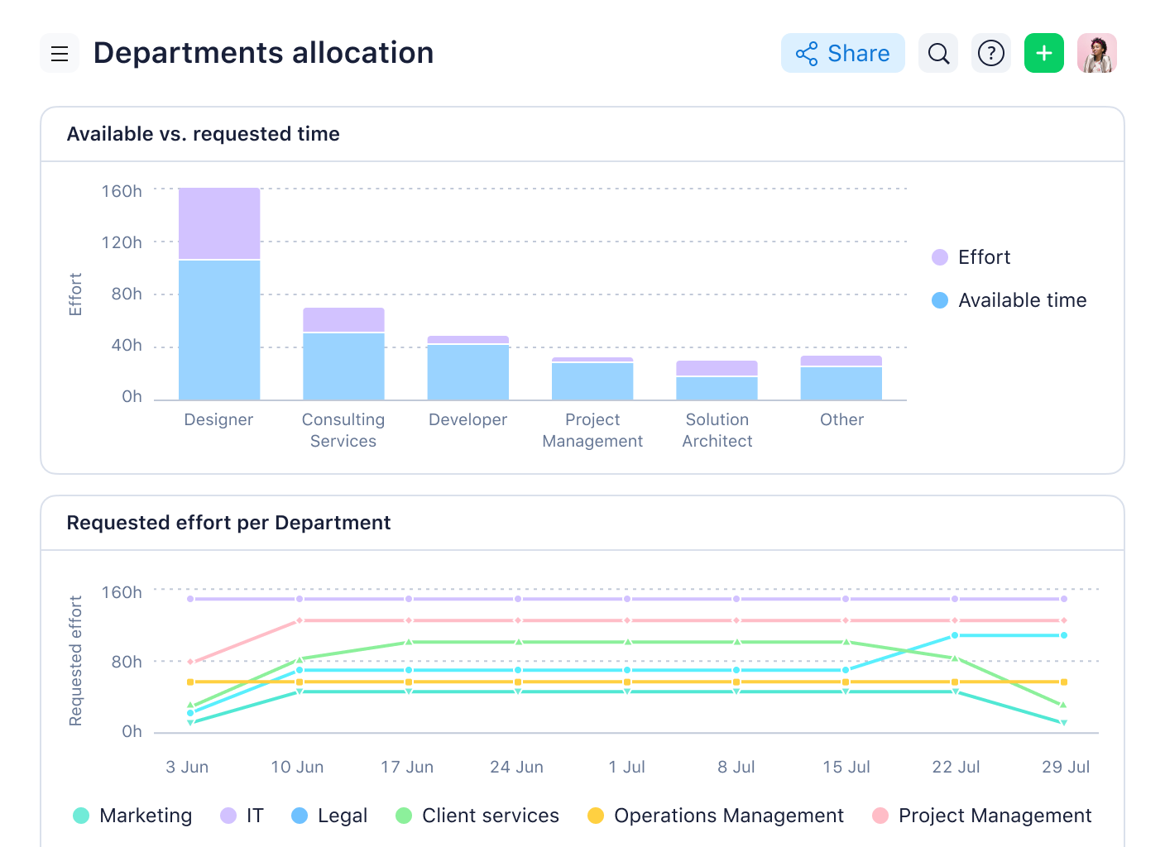Open the help question mark icon

991,53
